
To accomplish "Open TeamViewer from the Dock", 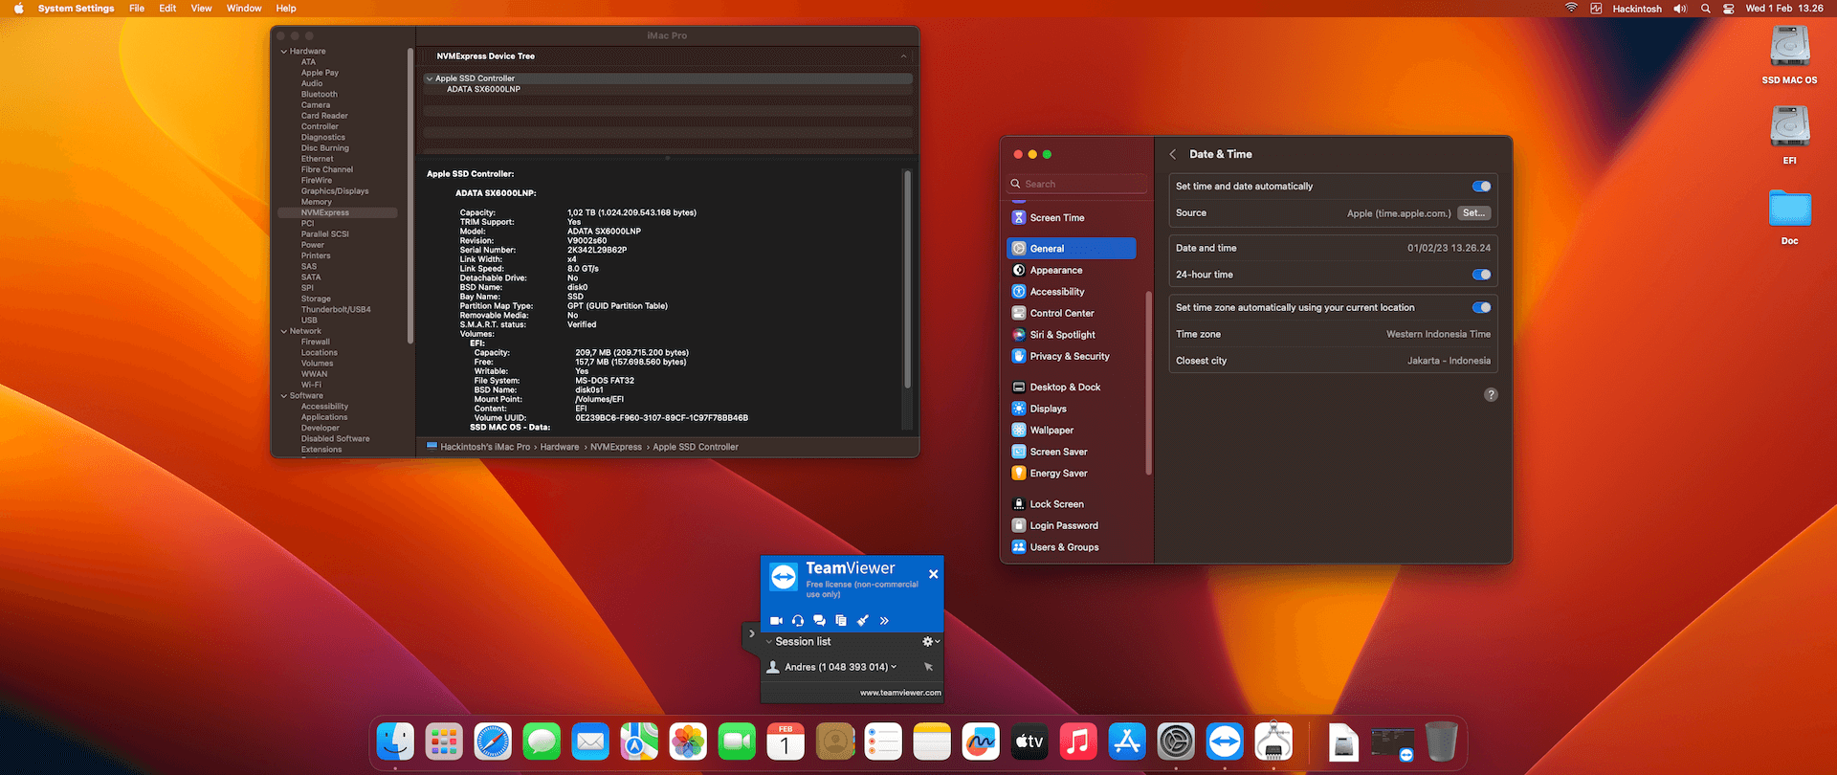I will coord(1225,742).
